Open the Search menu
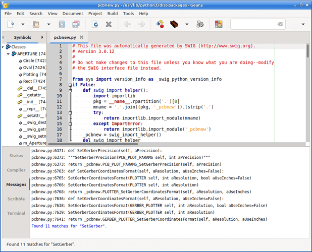The image size is (312, 252). click(x=36, y=14)
